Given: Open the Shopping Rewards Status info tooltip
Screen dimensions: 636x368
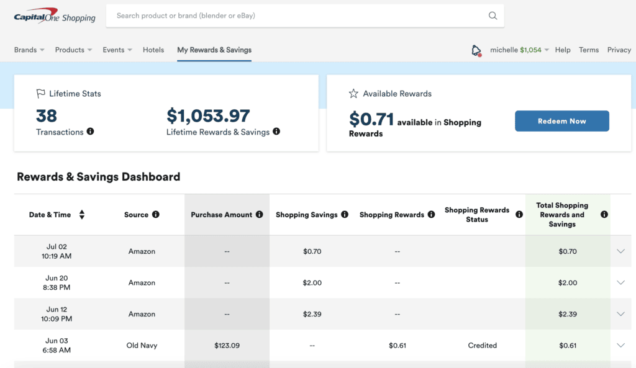Looking at the screenshot, I should (x=519, y=214).
